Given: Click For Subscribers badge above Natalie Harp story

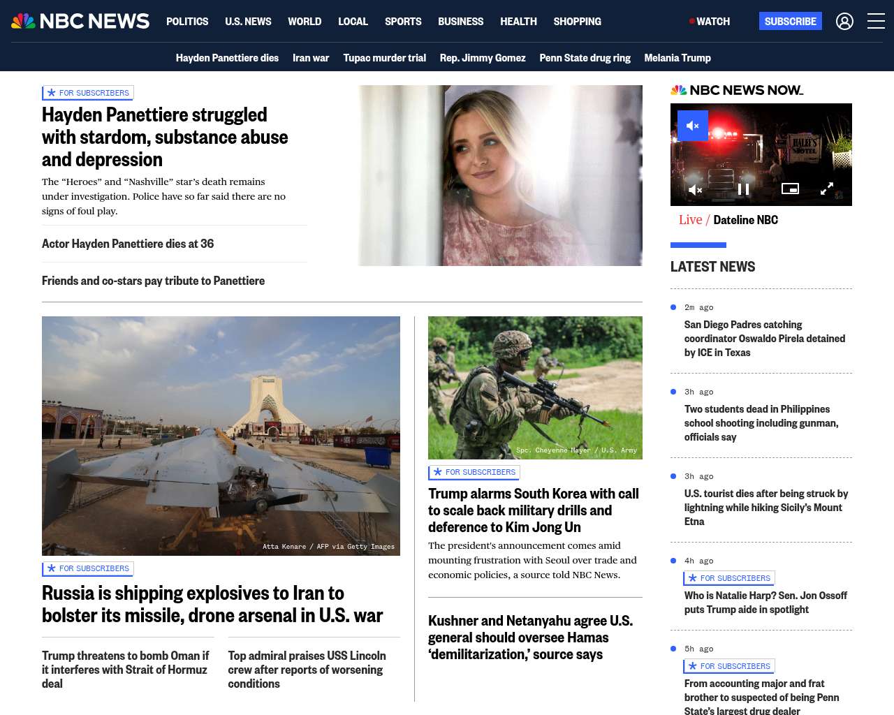Looking at the screenshot, I should point(729,578).
